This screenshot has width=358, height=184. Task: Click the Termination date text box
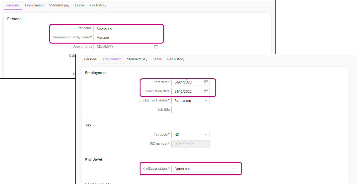(x=187, y=91)
